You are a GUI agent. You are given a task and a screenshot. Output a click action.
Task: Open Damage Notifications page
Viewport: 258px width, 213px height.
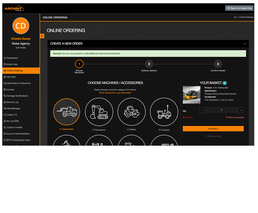coord(21,96)
